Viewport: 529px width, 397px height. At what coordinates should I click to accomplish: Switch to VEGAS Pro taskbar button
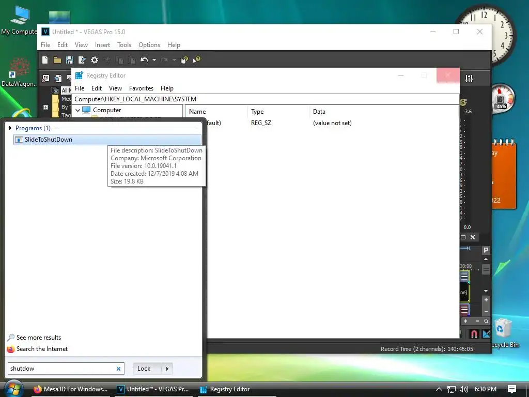[x=153, y=389]
